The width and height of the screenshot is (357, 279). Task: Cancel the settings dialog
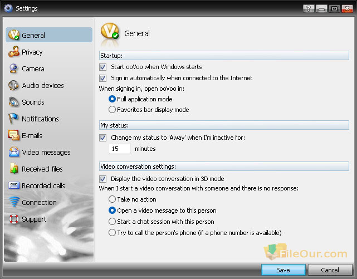click(330, 270)
